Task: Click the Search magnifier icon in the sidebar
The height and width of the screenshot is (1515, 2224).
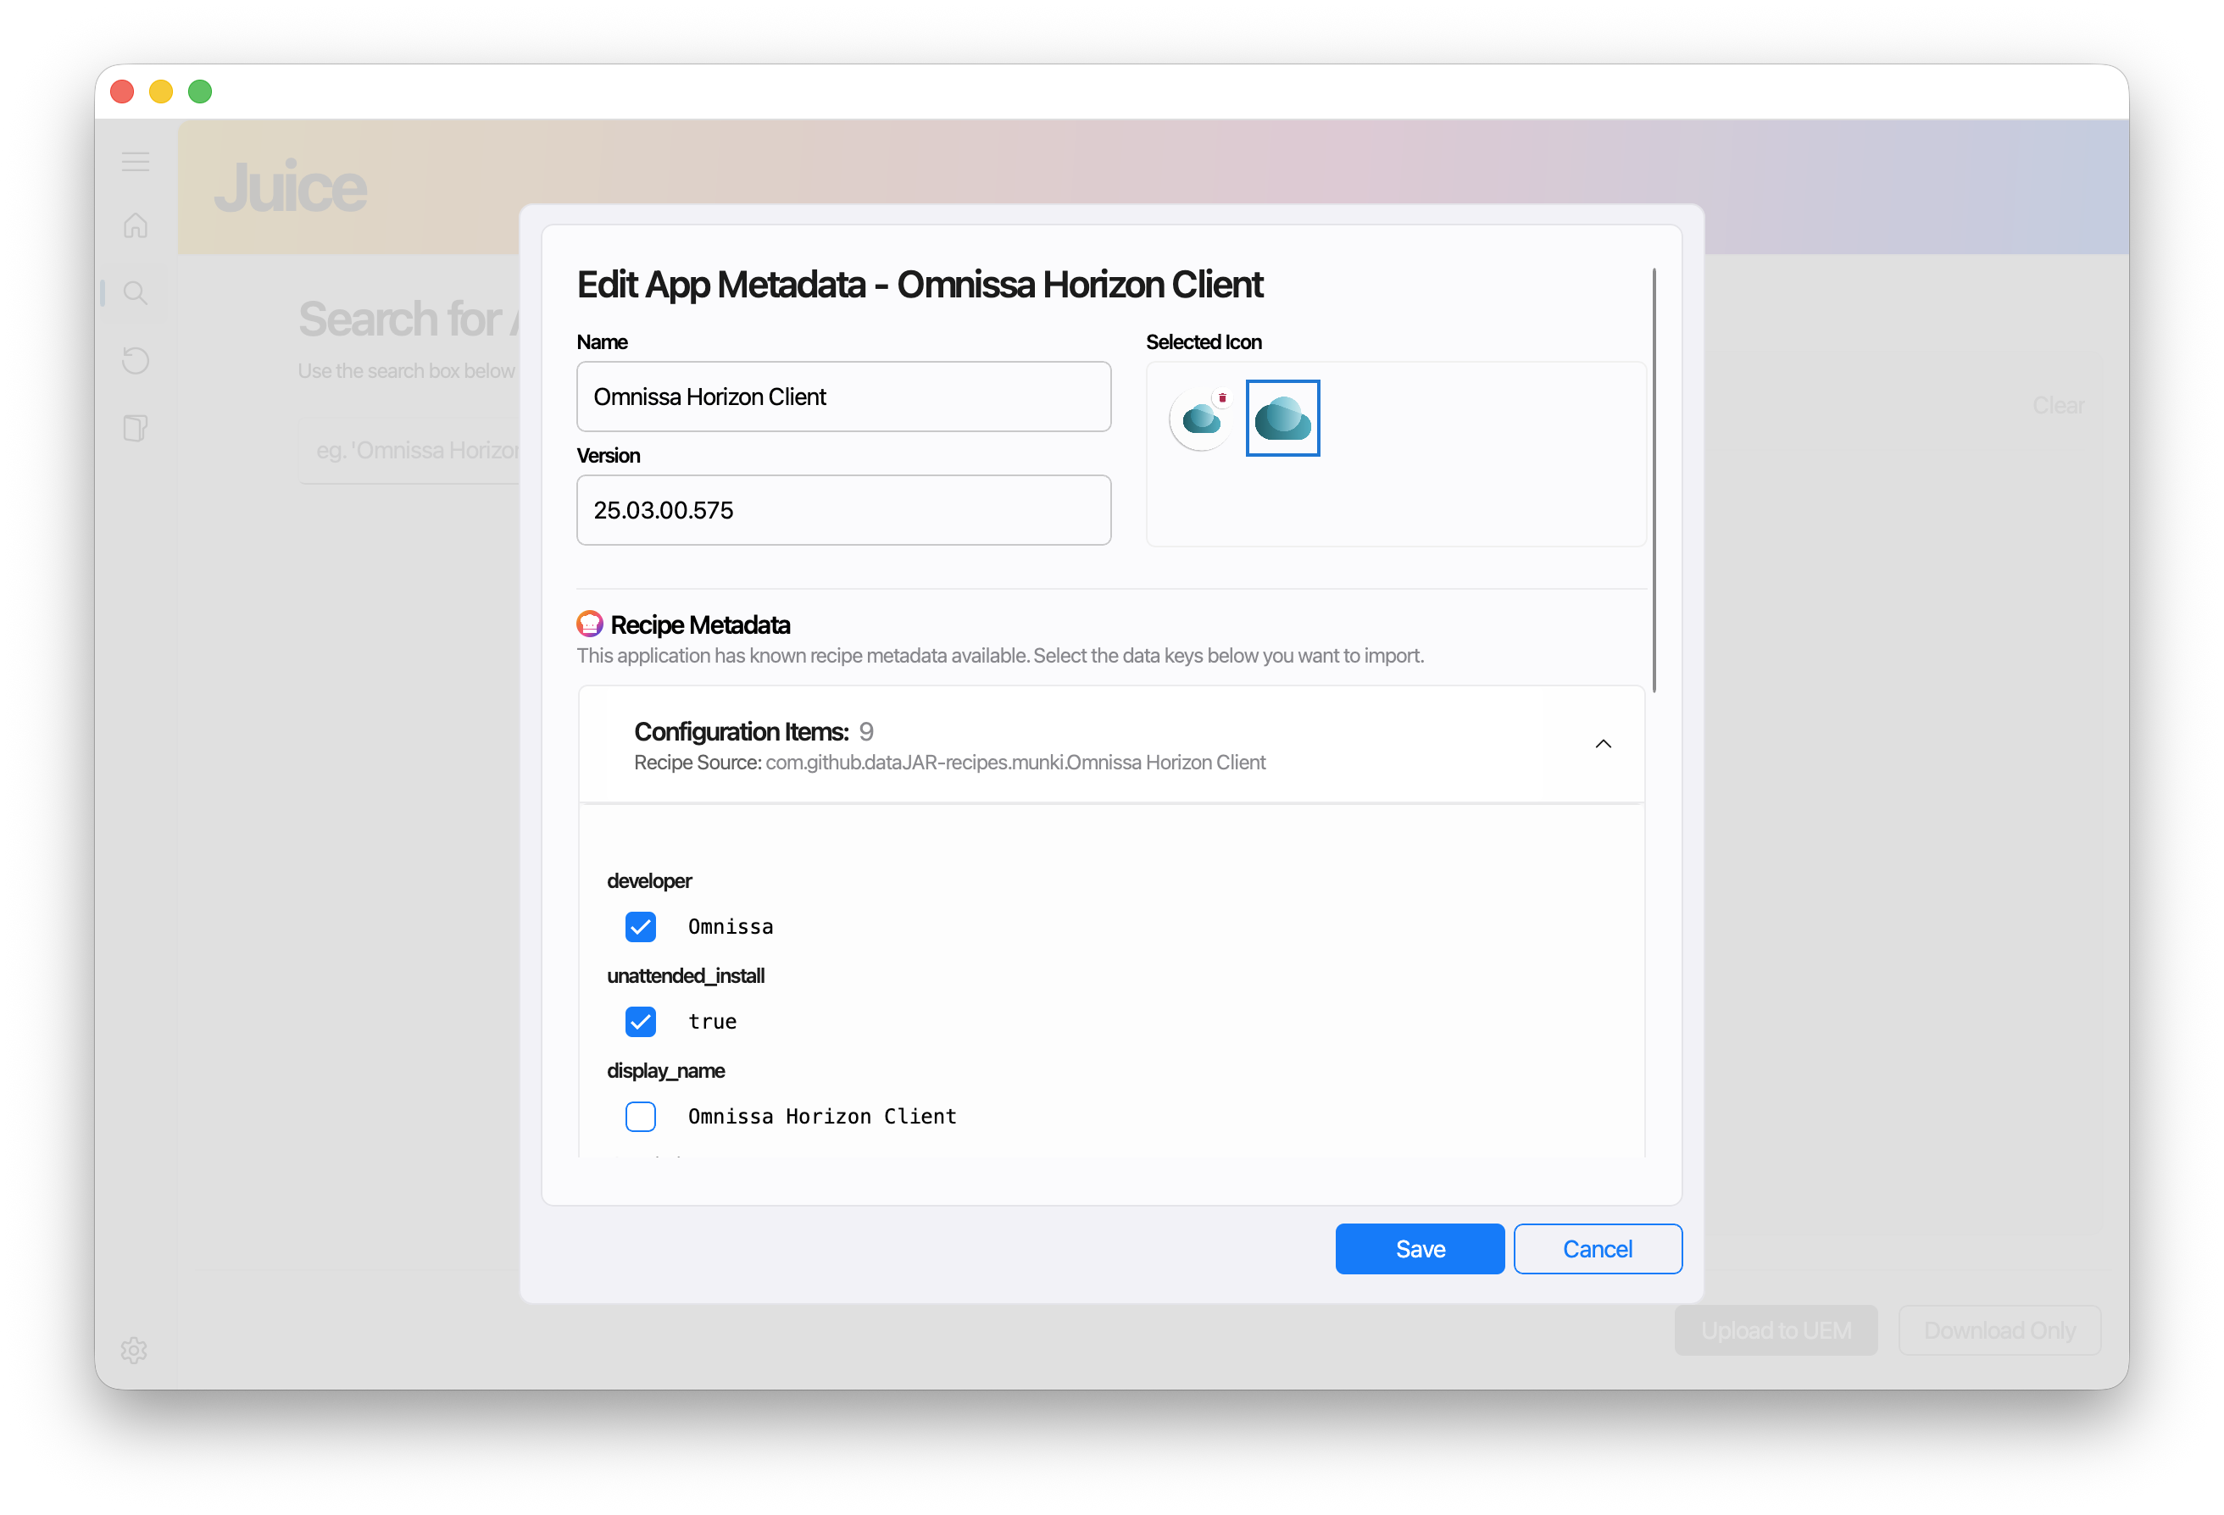Action: click(136, 292)
